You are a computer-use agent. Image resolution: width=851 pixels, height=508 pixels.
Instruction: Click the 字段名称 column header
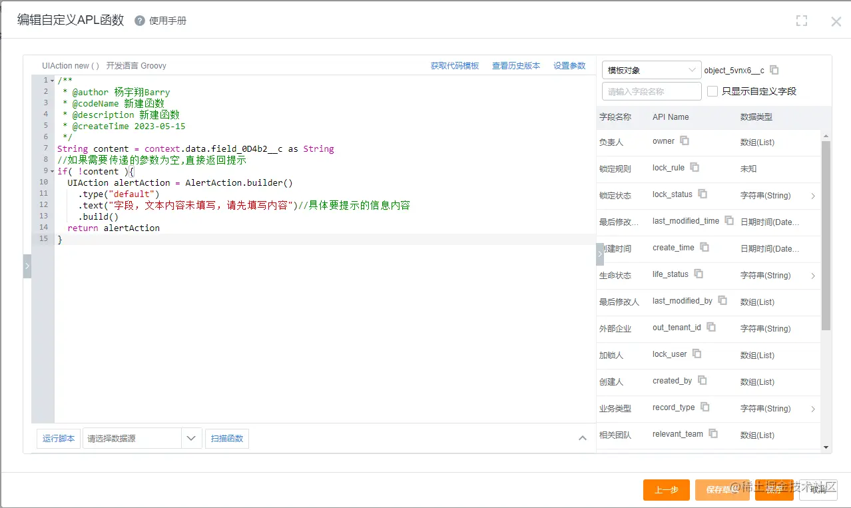615,117
